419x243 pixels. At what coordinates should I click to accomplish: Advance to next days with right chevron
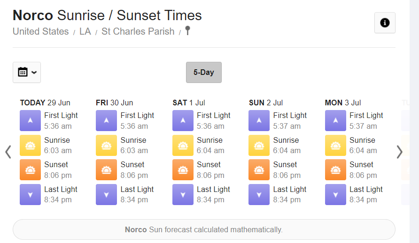point(399,152)
